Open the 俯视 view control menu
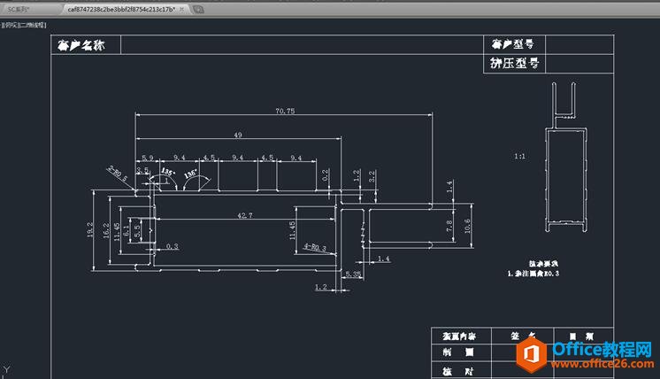Screen dimensions: 660x379 (x=11, y=26)
